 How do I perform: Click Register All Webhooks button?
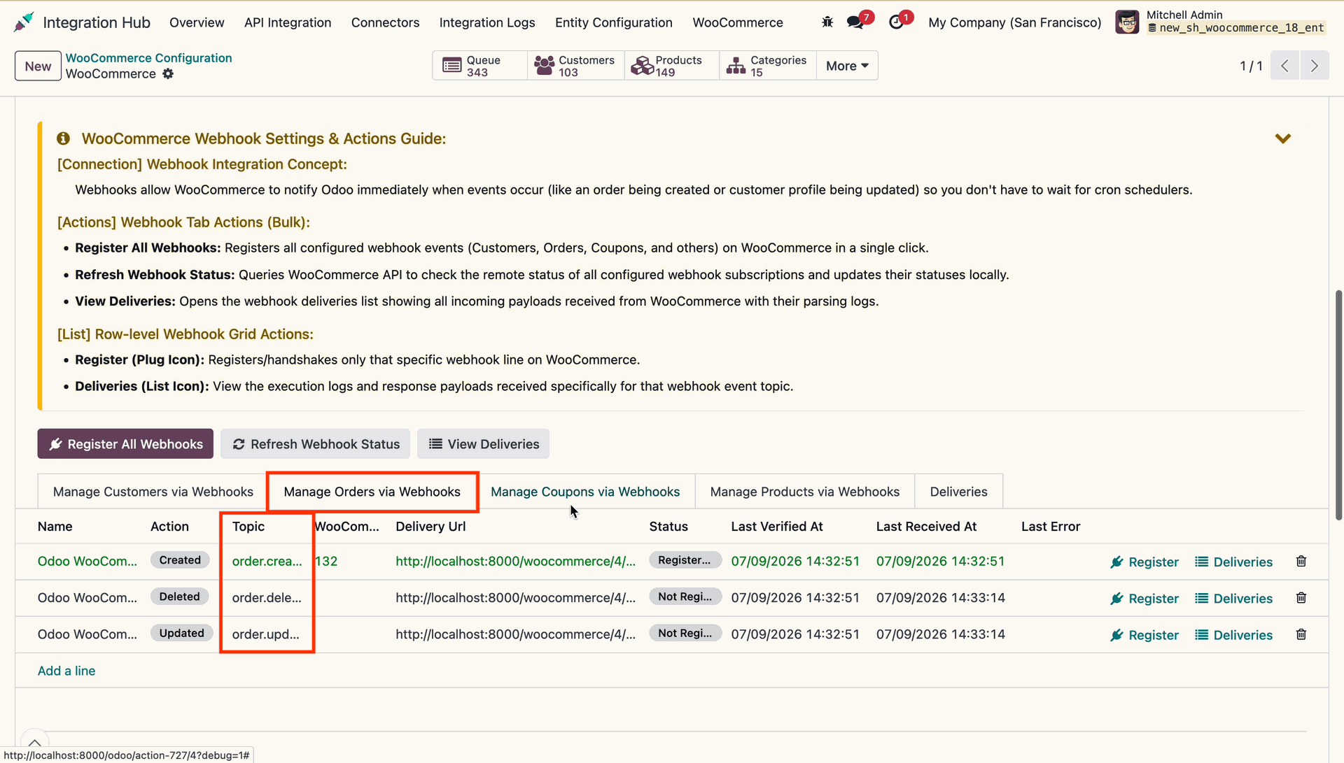[125, 444]
